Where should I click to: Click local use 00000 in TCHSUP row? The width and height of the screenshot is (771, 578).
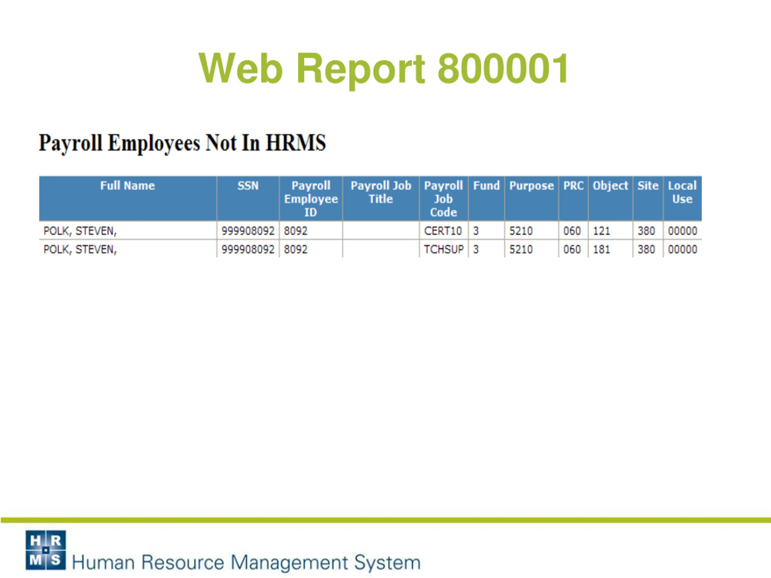click(682, 249)
